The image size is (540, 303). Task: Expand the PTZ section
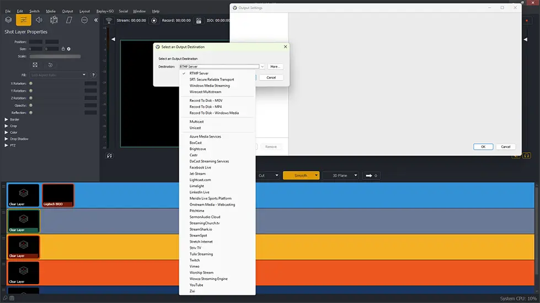(x=6, y=145)
